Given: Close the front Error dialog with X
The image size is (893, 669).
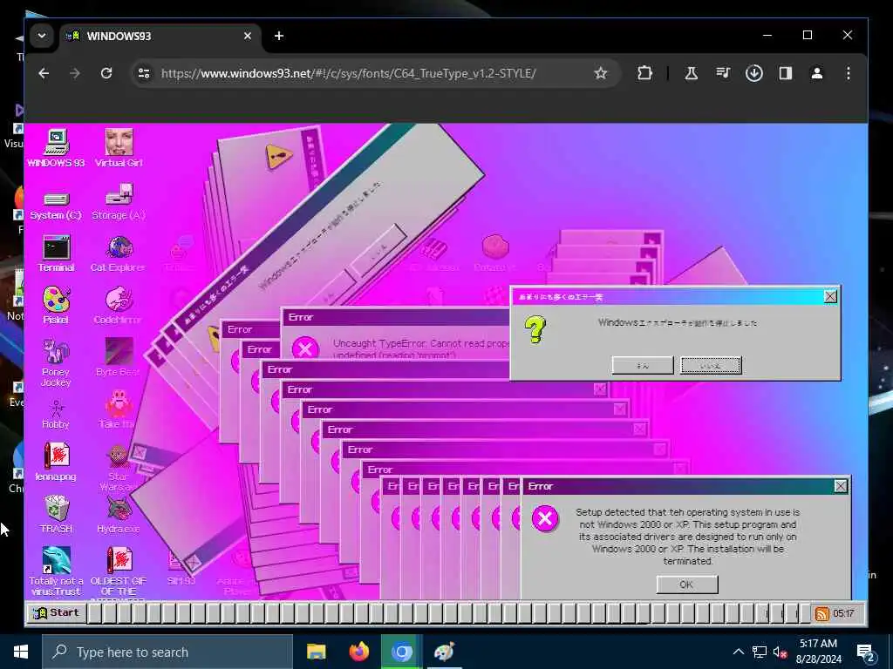Looking at the screenshot, I should click(841, 486).
